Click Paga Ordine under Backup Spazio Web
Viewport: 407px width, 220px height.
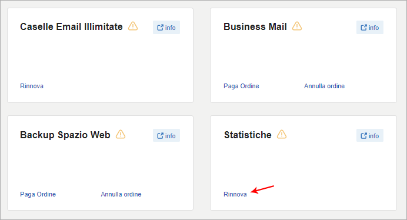[x=38, y=194]
